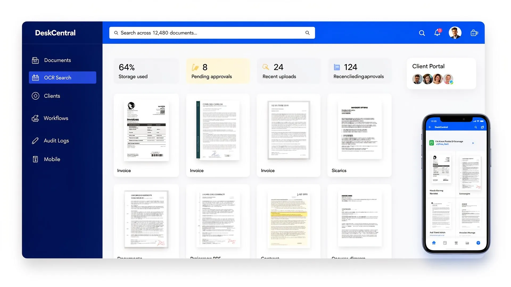Open the third Invoice thumbnail with the gray border
This screenshot has width=511, height=287.
click(289, 130)
